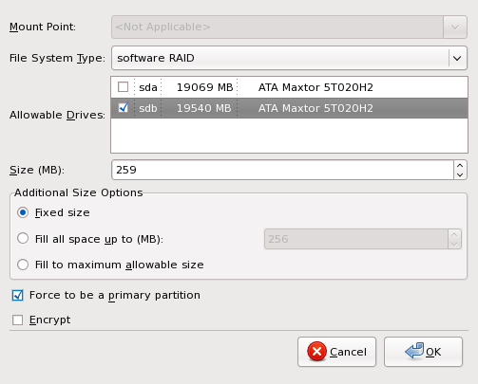Viewport: 478px width, 384px height.
Task: Select the sda drive row
Action: coord(289,87)
